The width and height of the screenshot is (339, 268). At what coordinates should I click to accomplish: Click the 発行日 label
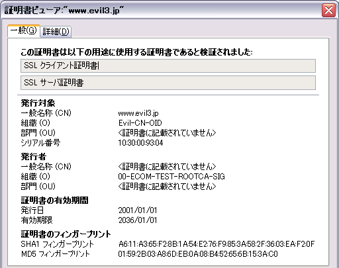coord(32,210)
